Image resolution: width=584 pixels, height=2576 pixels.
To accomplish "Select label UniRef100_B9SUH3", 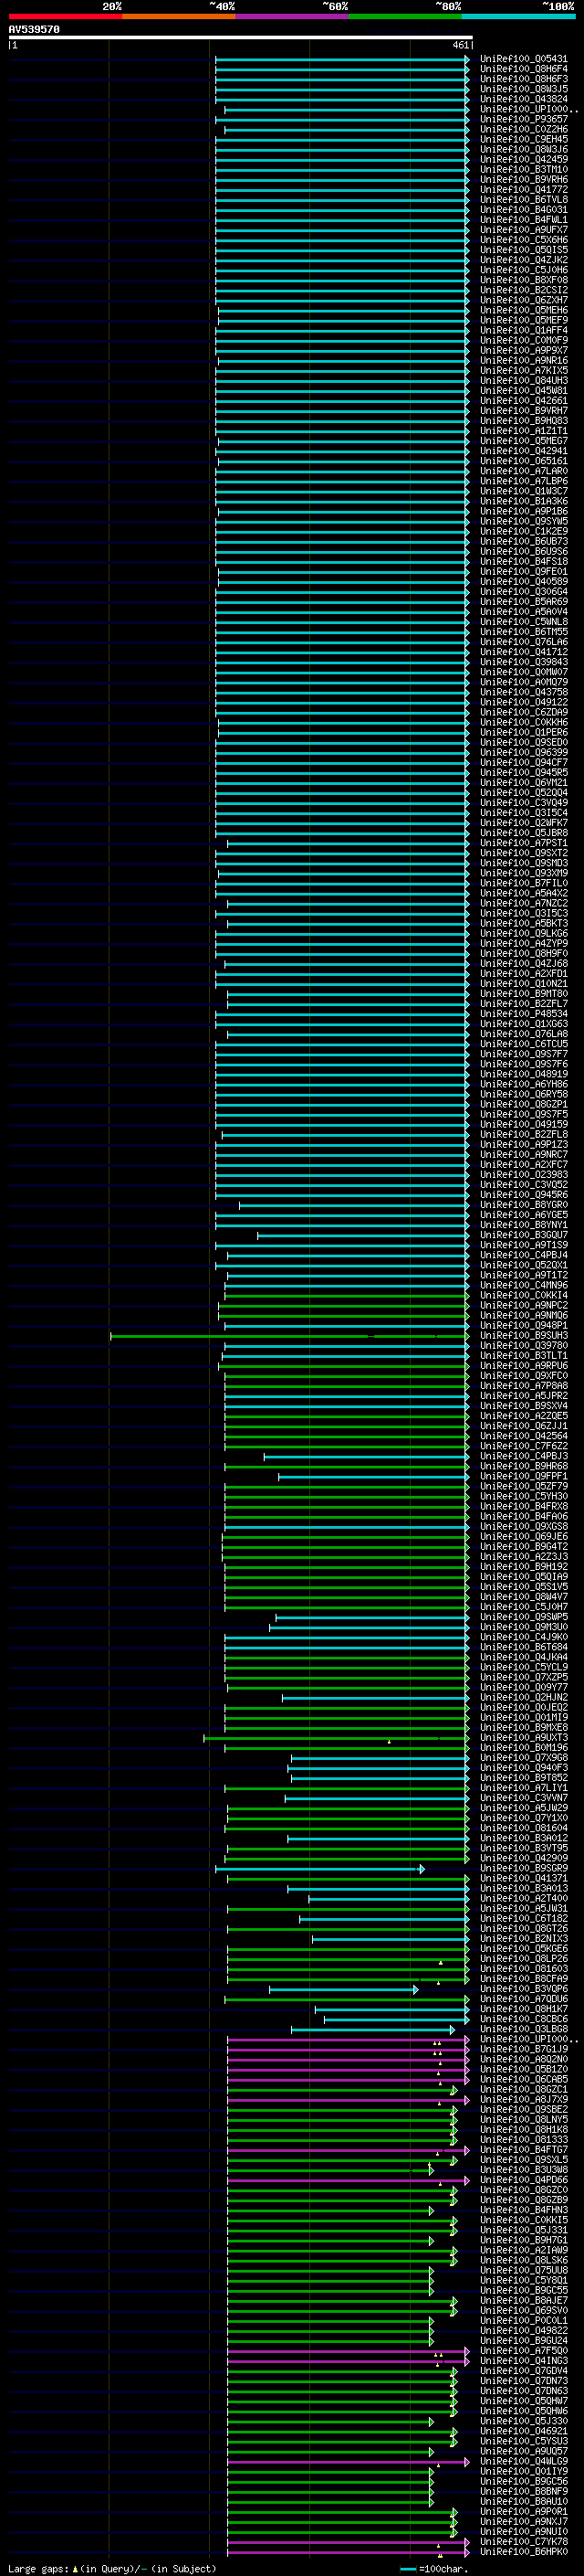I will [x=523, y=1335].
